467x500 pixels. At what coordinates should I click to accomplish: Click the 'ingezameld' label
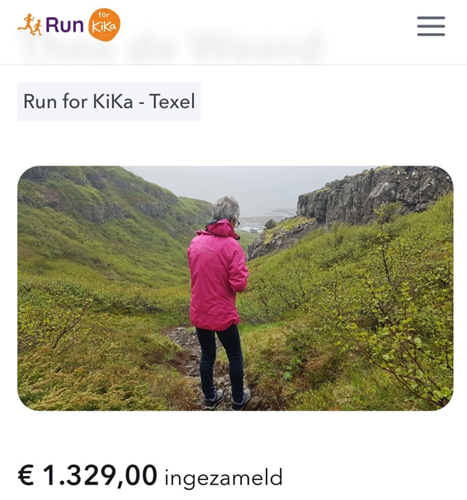click(x=223, y=478)
